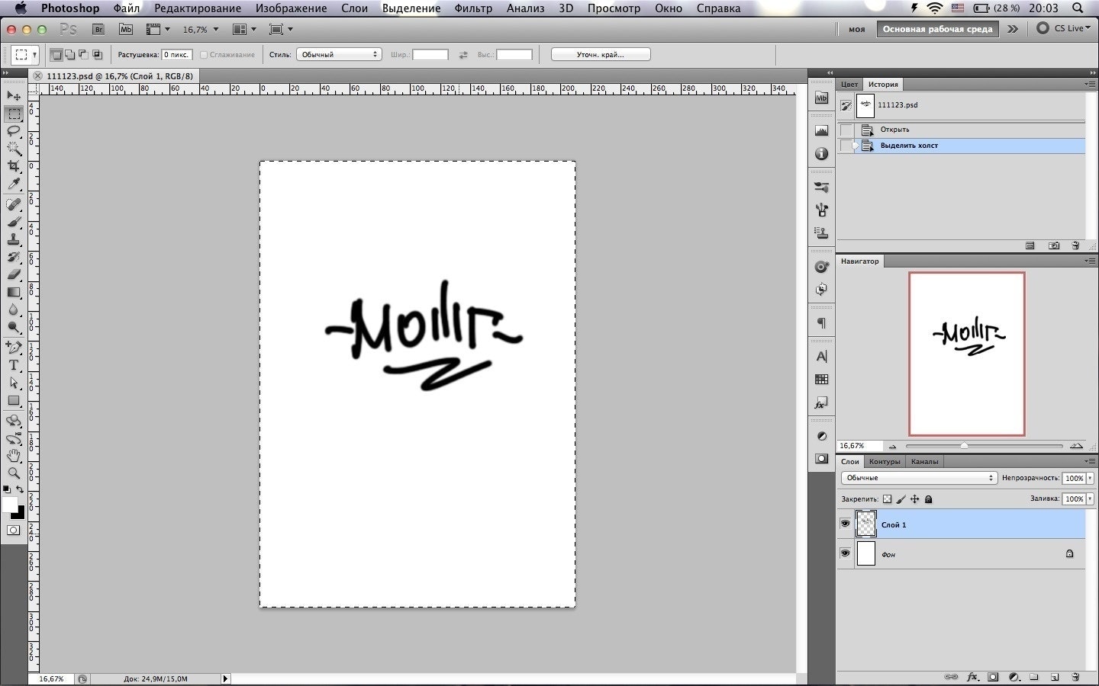Open the Стиль dropdown set to Обычный

[x=339, y=55]
